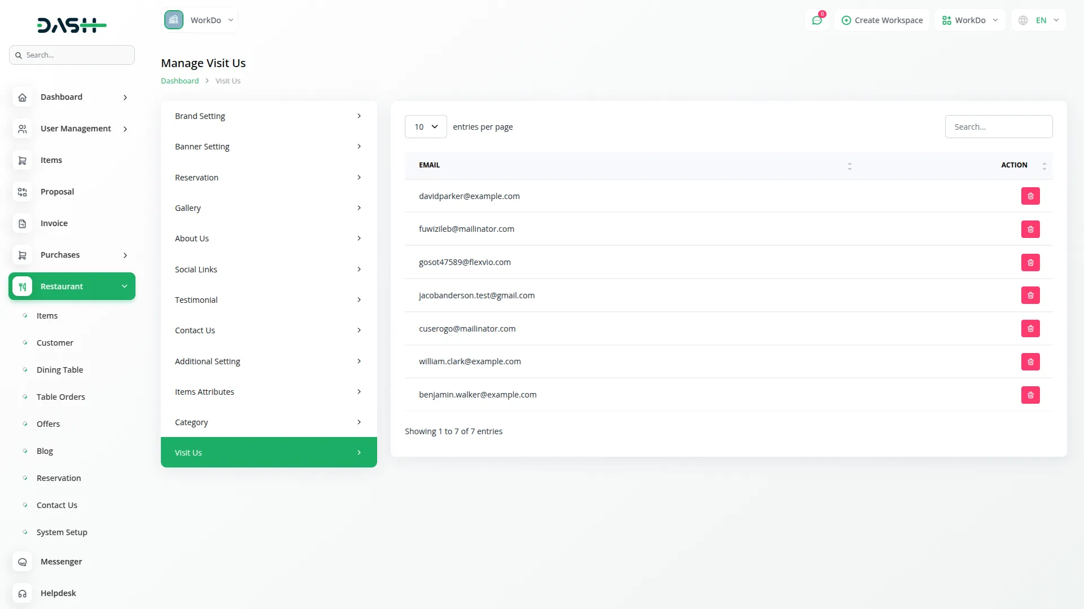Open Items Attributes section
Viewport: 1084px width, 609px height.
[269, 392]
